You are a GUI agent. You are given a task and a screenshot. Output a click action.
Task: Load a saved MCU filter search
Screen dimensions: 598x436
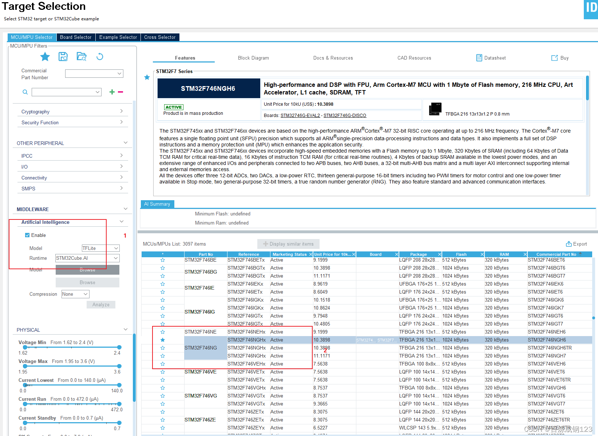[x=82, y=57]
